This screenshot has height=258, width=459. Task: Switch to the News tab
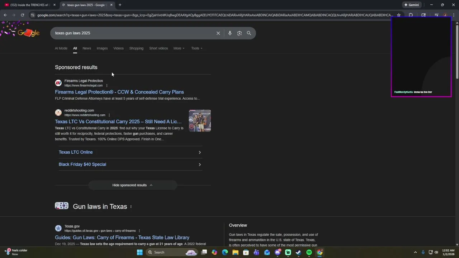pos(87,48)
